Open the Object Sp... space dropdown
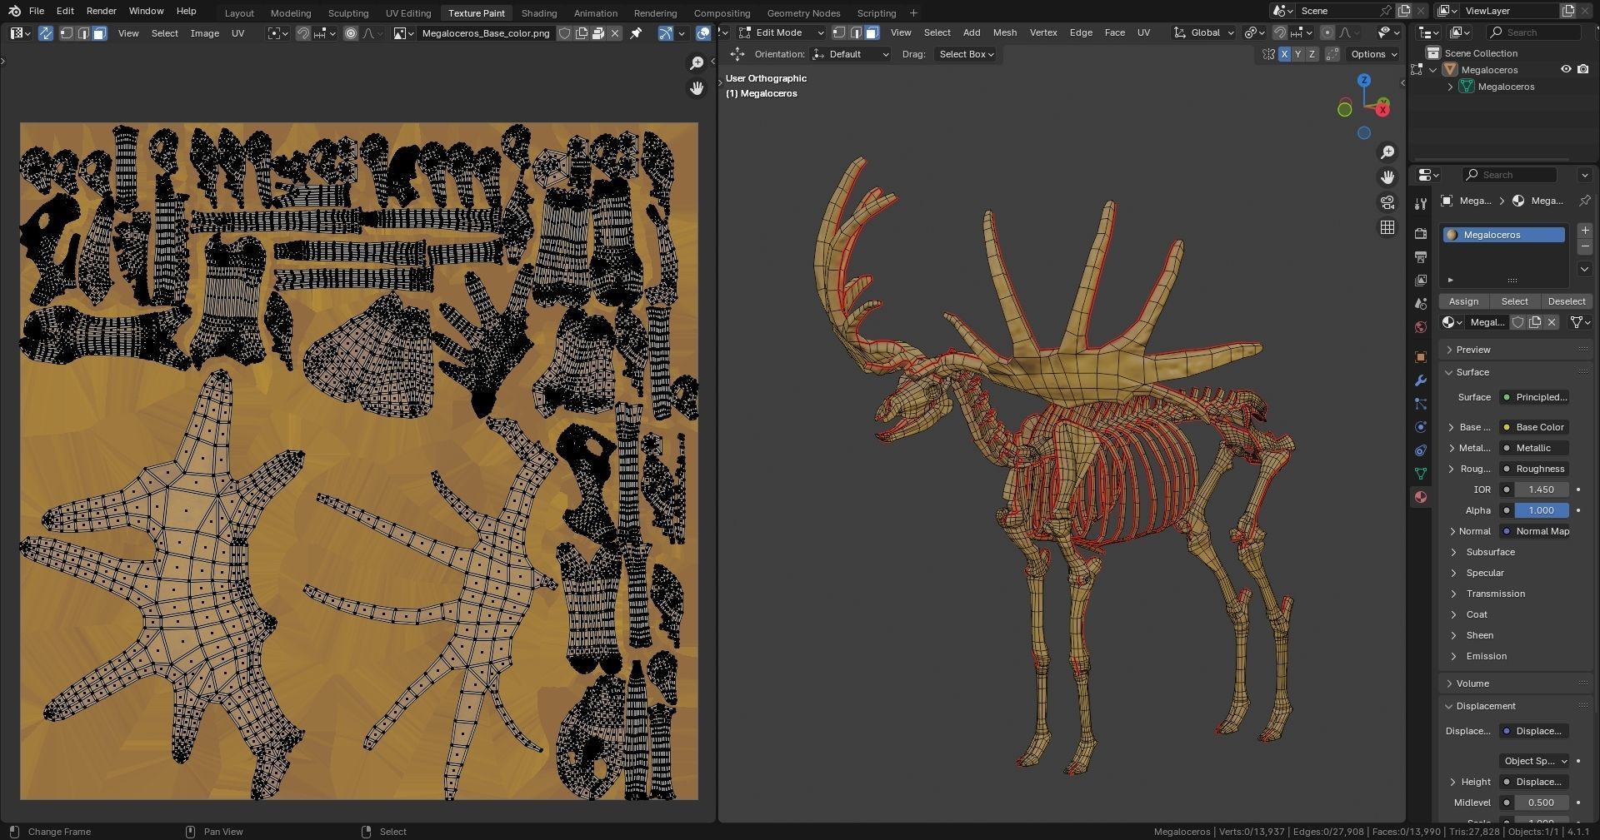This screenshot has width=1600, height=840. [1534, 761]
